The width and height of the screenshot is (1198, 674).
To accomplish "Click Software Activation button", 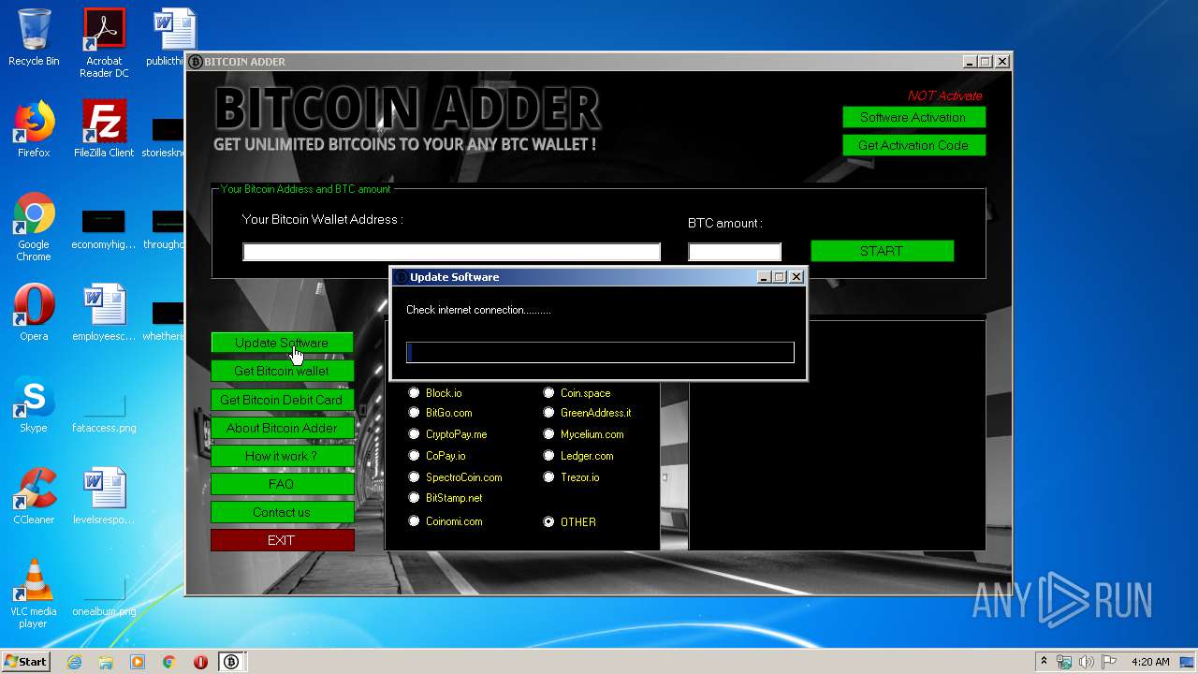I will [913, 117].
